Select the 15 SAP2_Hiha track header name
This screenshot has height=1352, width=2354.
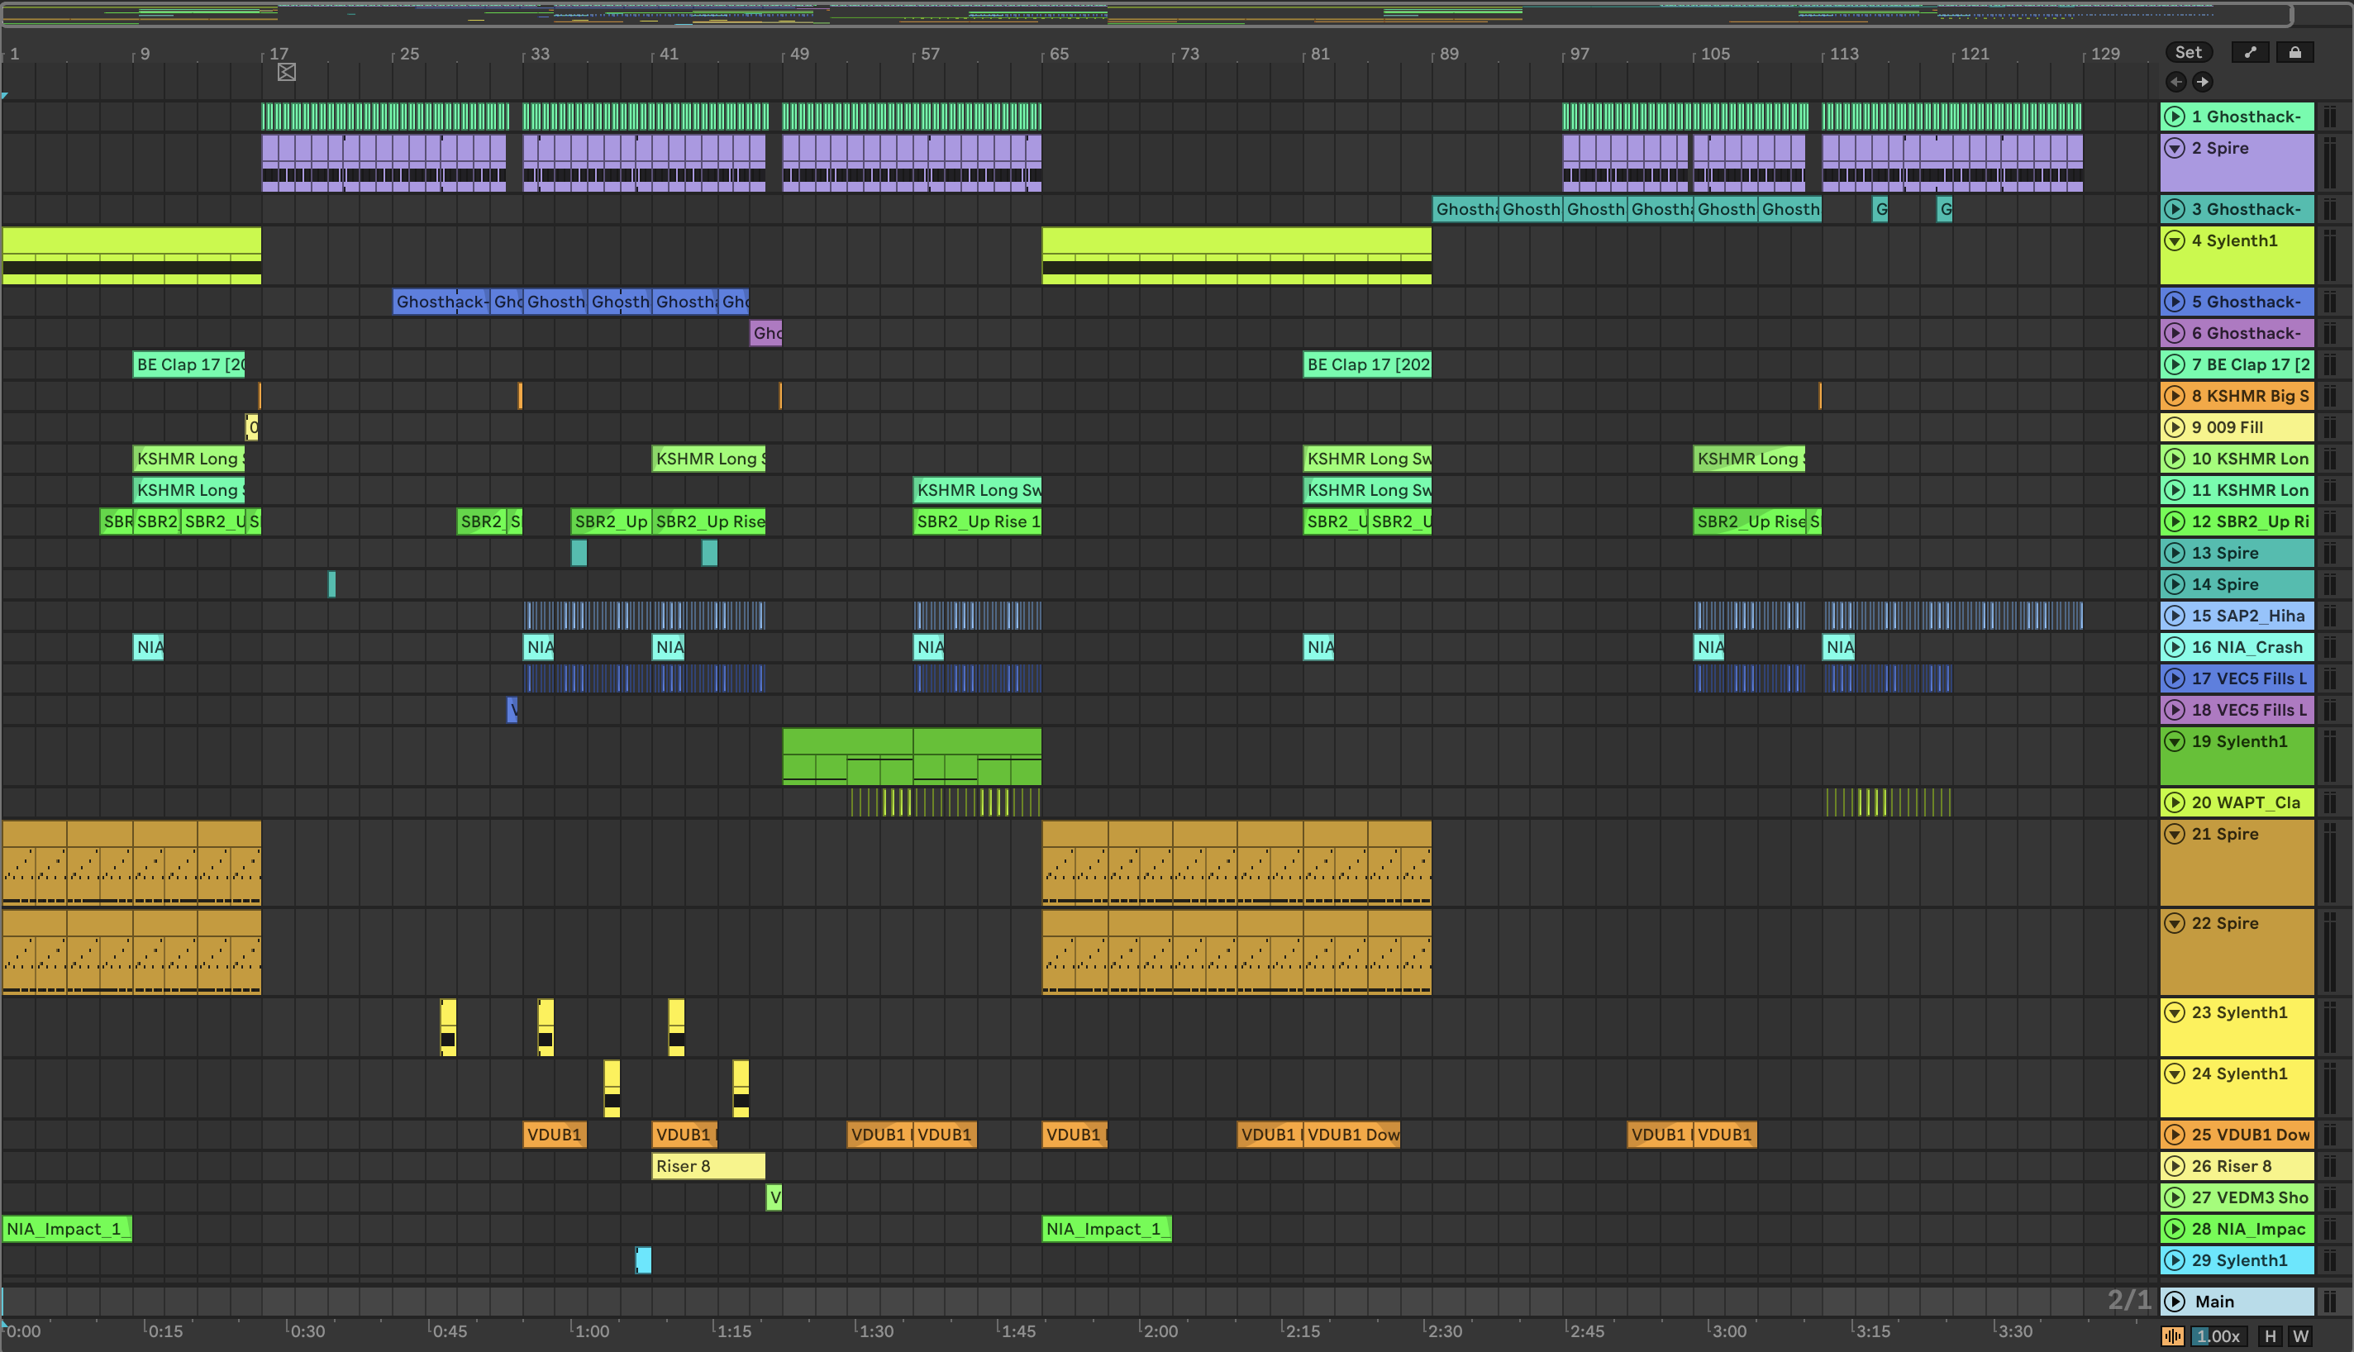coord(2247,616)
